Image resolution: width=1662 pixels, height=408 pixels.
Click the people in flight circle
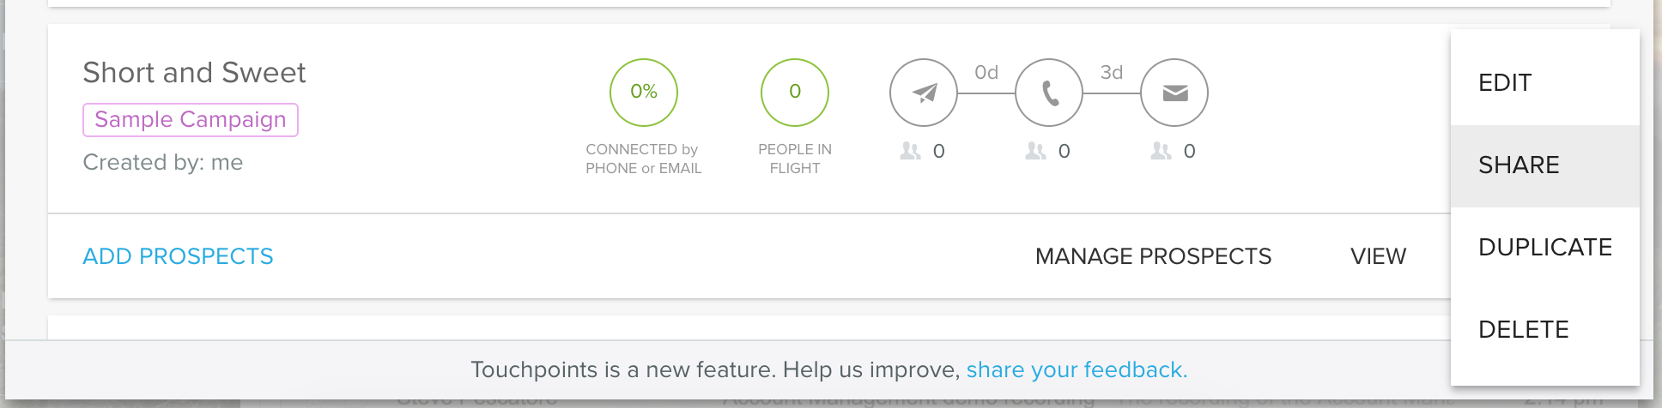(795, 93)
